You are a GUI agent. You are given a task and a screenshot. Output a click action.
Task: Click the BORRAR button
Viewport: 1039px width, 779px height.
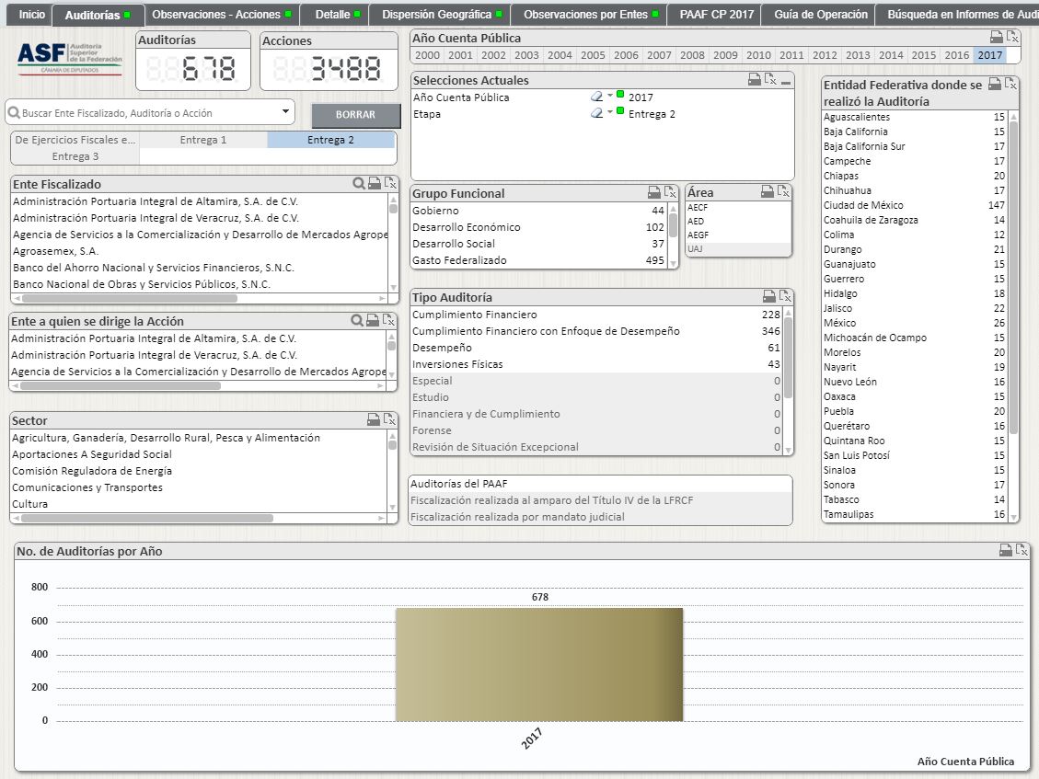(x=356, y=115)
